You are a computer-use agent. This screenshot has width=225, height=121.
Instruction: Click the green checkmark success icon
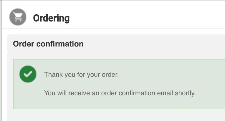pos(28,74)
